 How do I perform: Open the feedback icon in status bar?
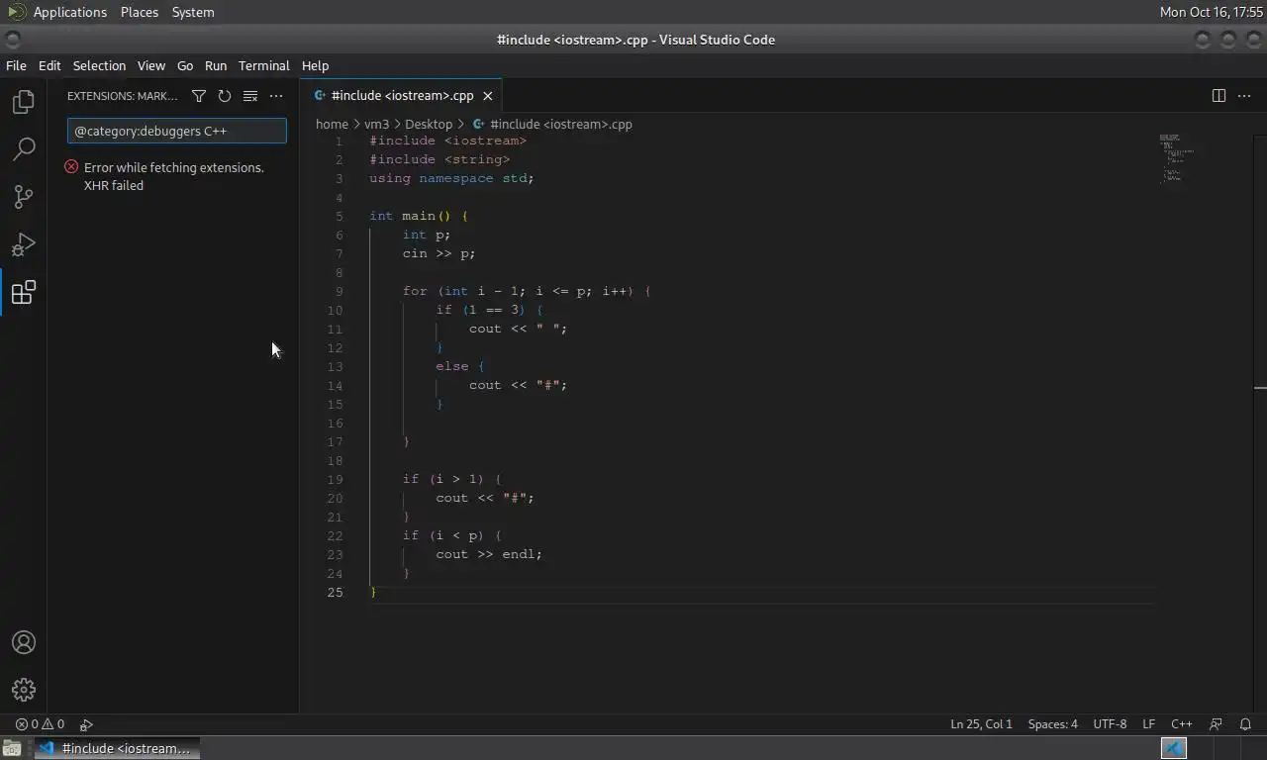(1217, 724)
